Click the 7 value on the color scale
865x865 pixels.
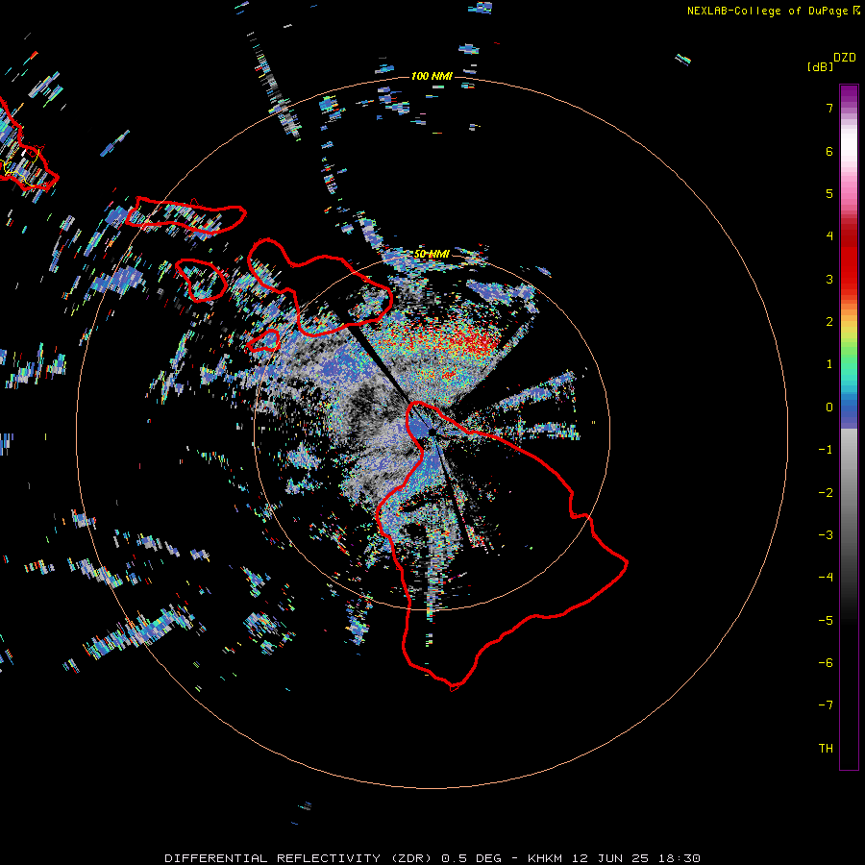click(x=829, y=108)
